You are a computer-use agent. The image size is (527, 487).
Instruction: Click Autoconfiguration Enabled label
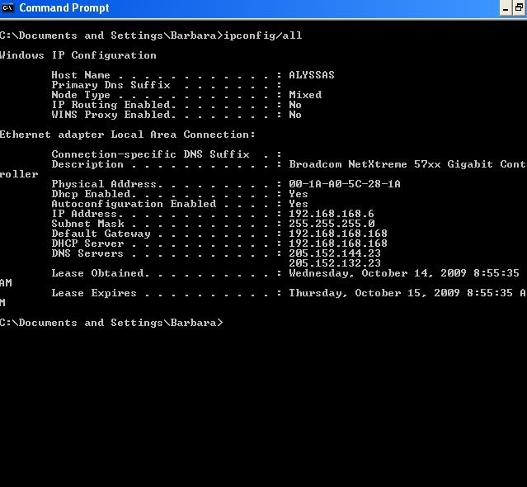tap(134, 204)
